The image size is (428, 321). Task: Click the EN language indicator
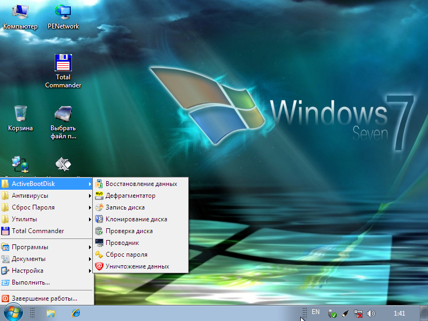[x=315, y=312]
